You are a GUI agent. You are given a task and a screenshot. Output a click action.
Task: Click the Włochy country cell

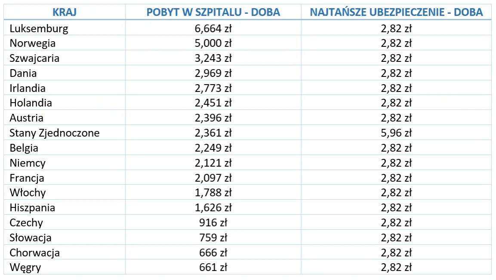click(28, 193)
